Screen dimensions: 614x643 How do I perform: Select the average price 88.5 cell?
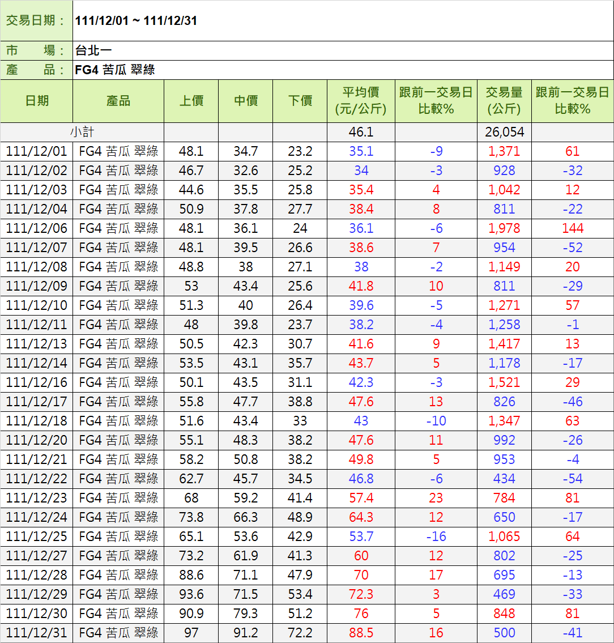(x=361, y=633)
